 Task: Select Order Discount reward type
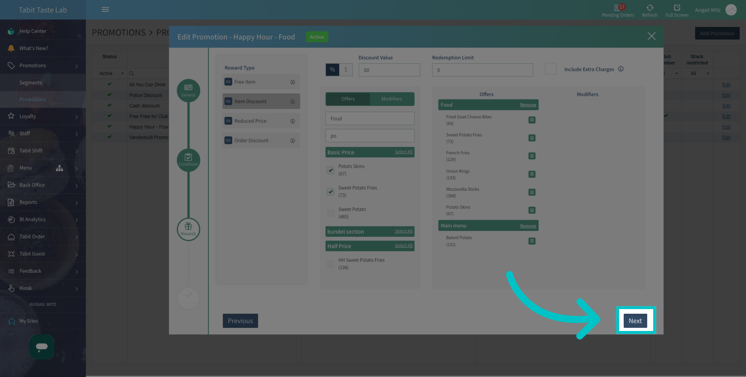tap(261, 140)
